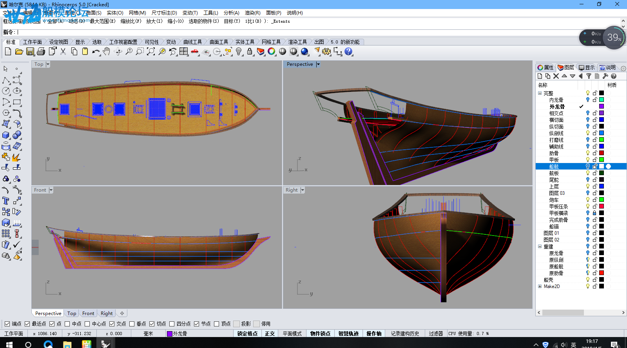Select the Circle tool in left toolbar
627x348 pixels.
[x=6, y=91]
